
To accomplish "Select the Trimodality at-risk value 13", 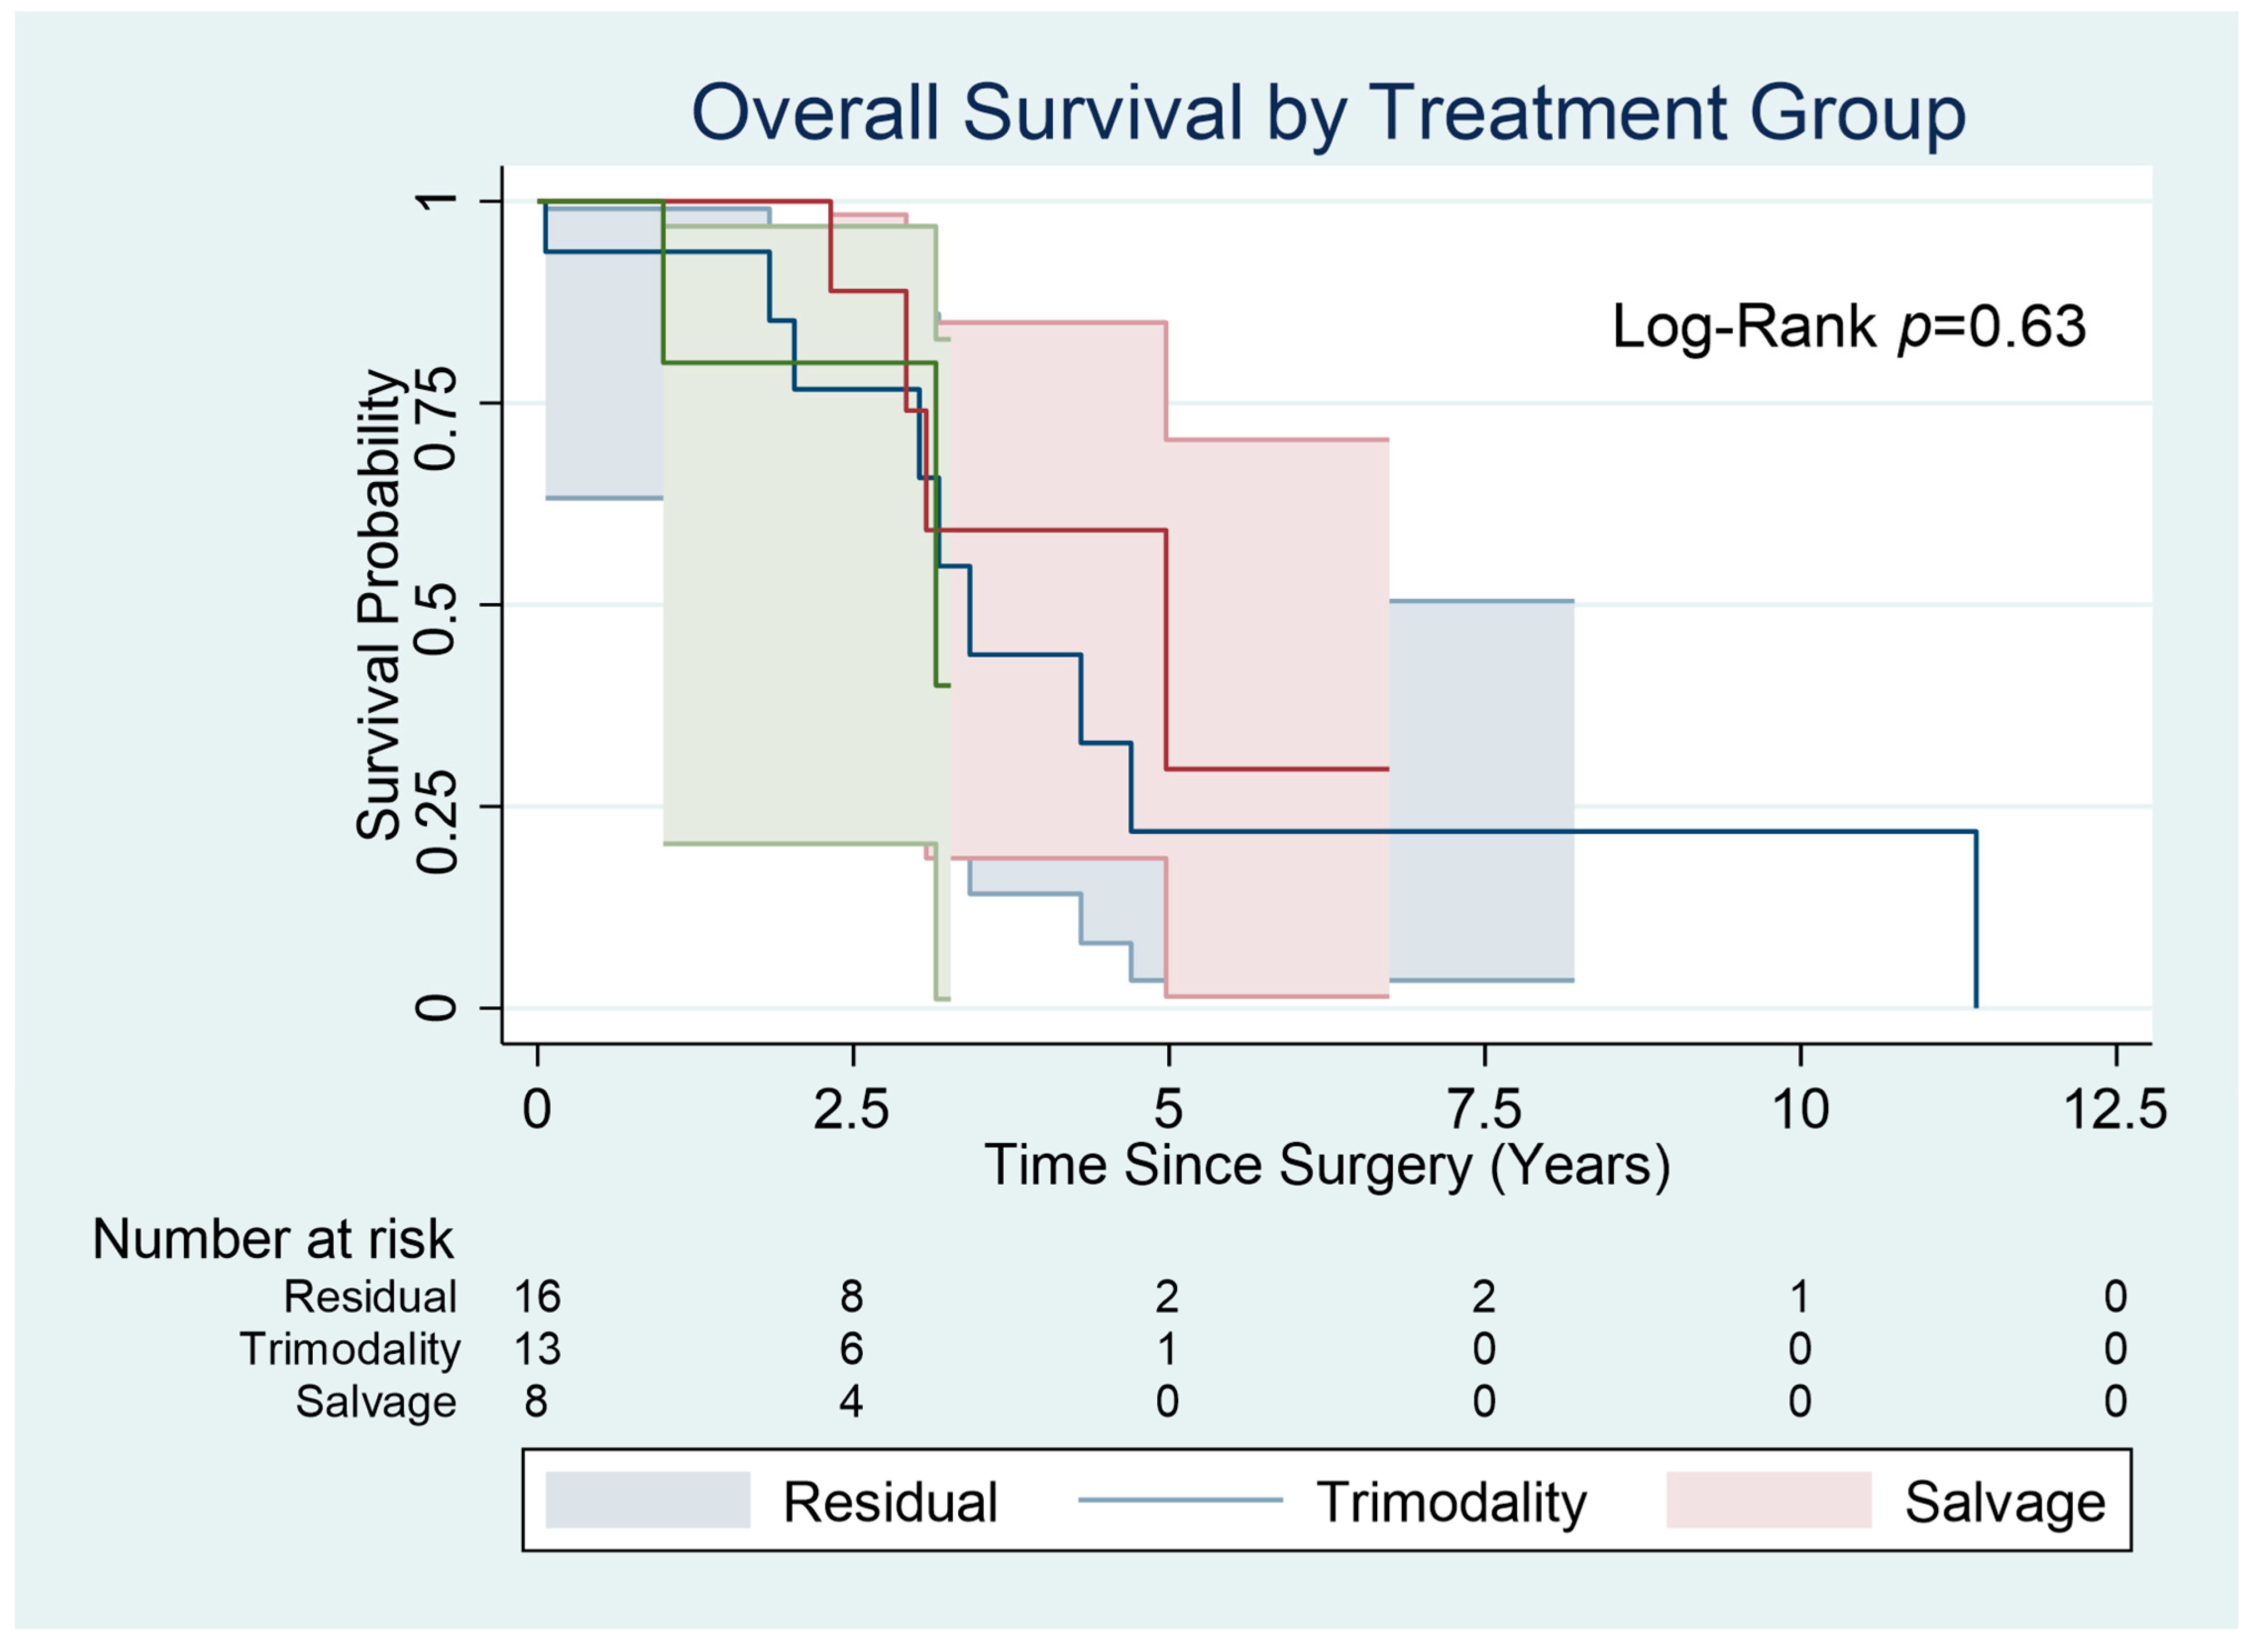I will (x=537, y=1349).
